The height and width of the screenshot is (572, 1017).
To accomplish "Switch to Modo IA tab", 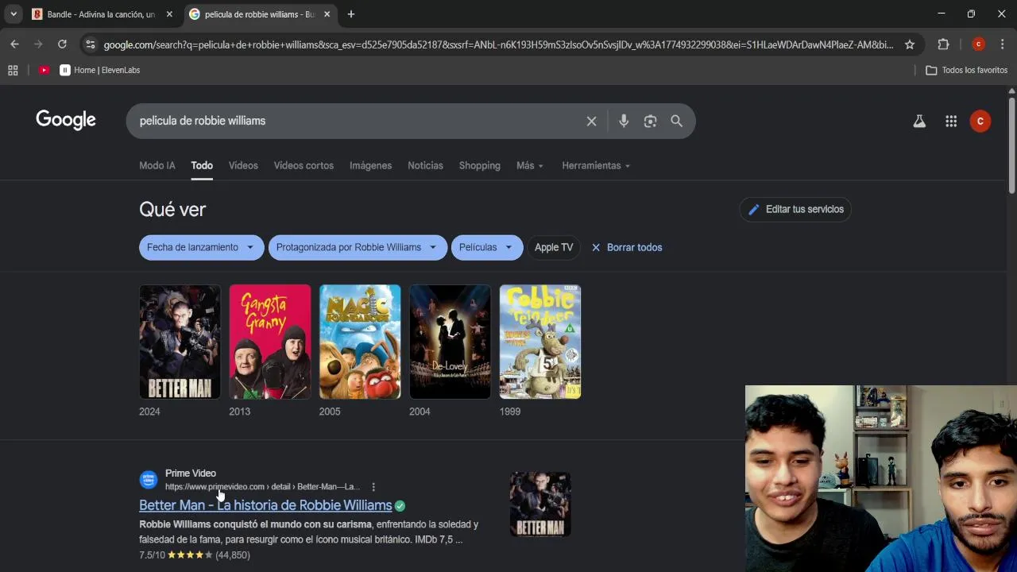I will tap(157, 165).
